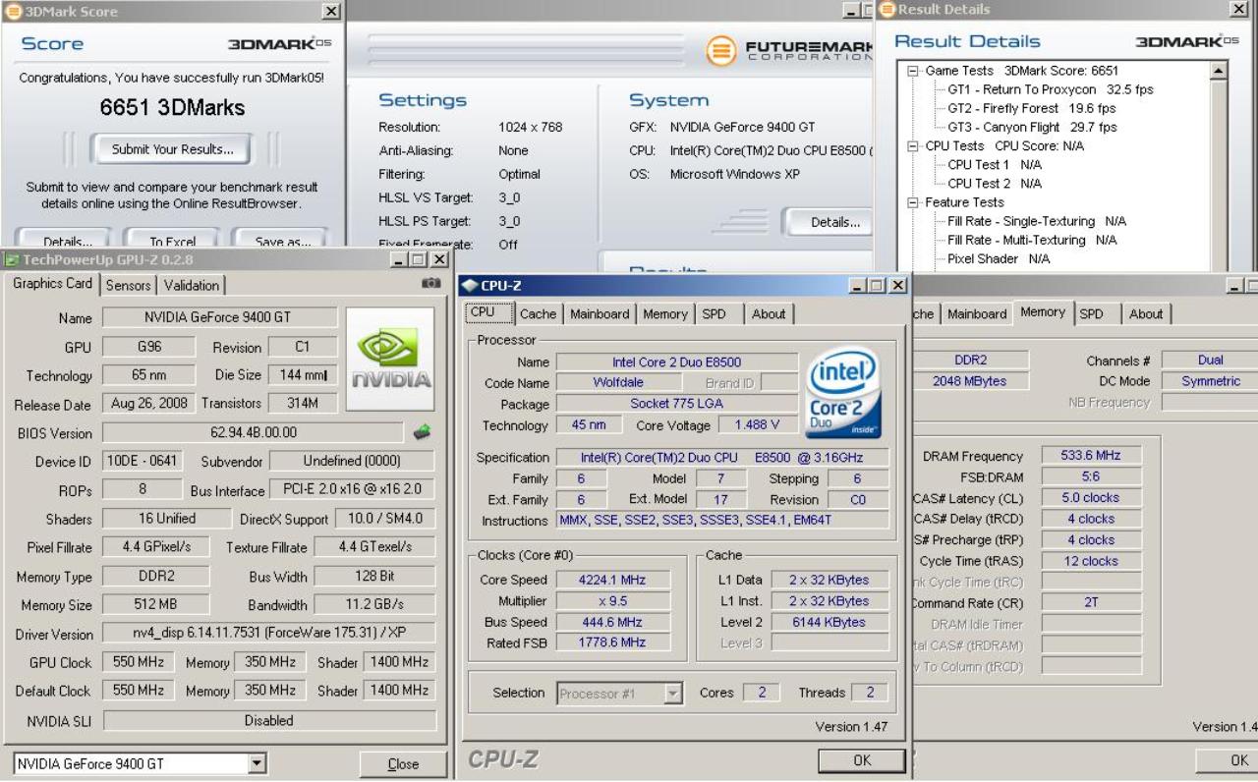Open the About tab in front CPU-Z

point(769,313)
